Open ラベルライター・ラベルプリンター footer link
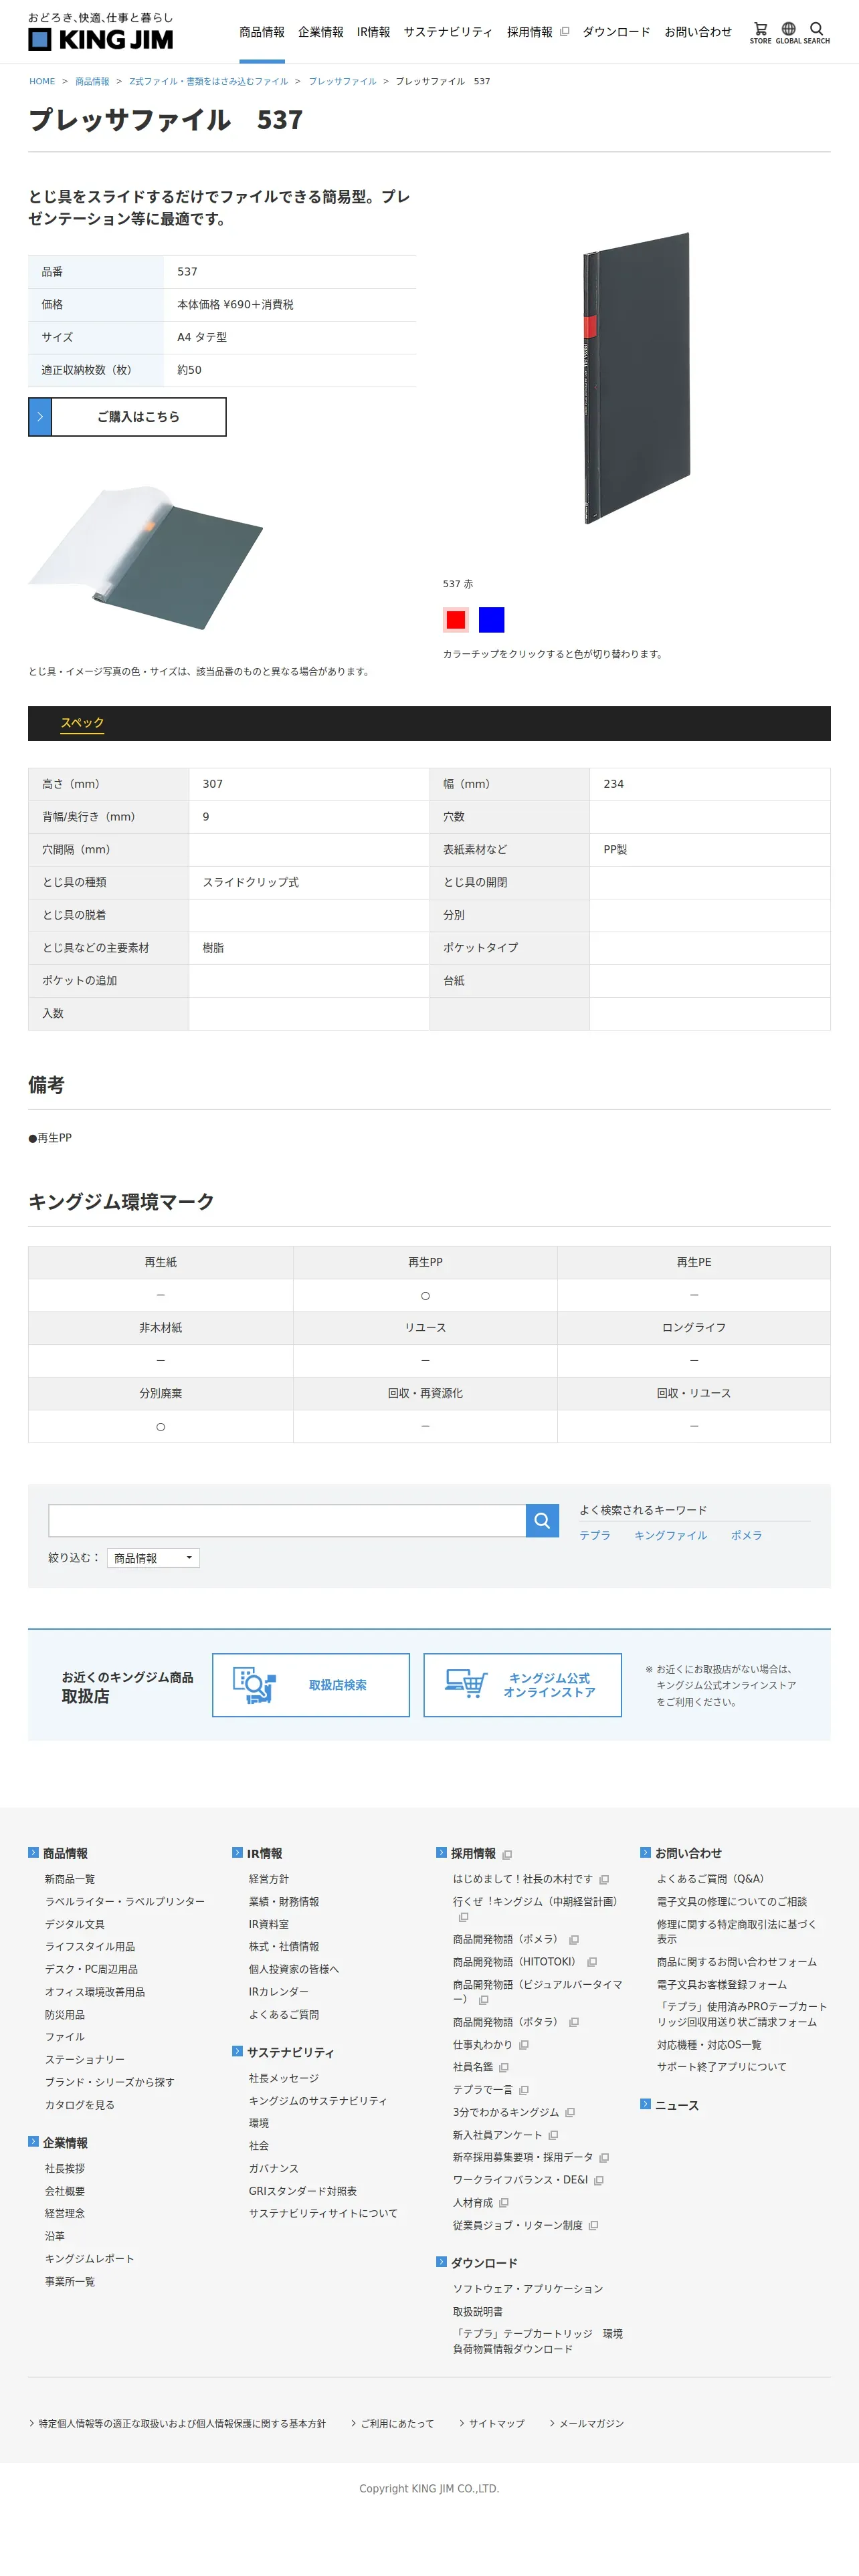 (124, 1902)
